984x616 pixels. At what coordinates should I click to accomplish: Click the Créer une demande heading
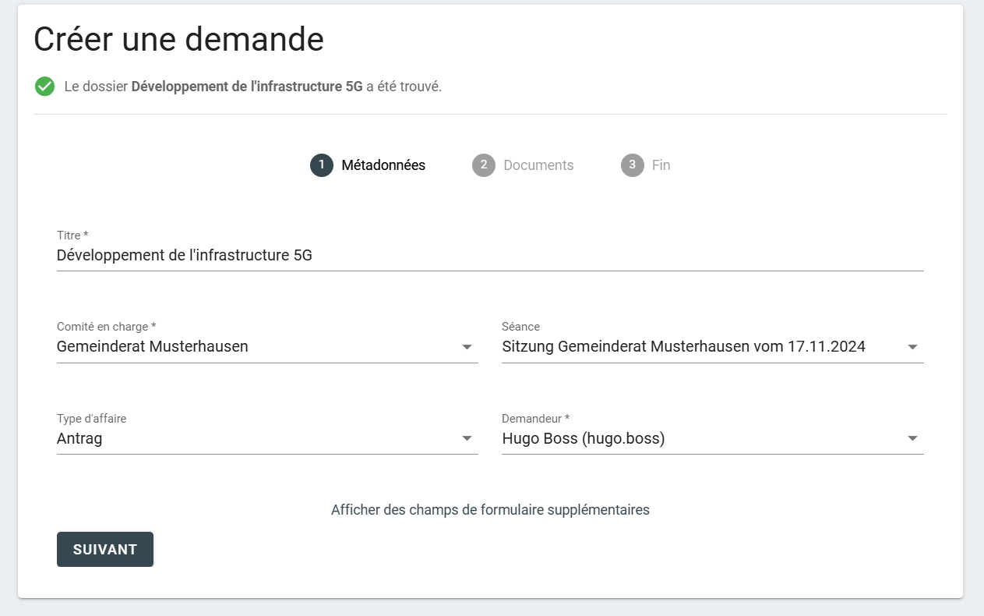tap(178, 40)
